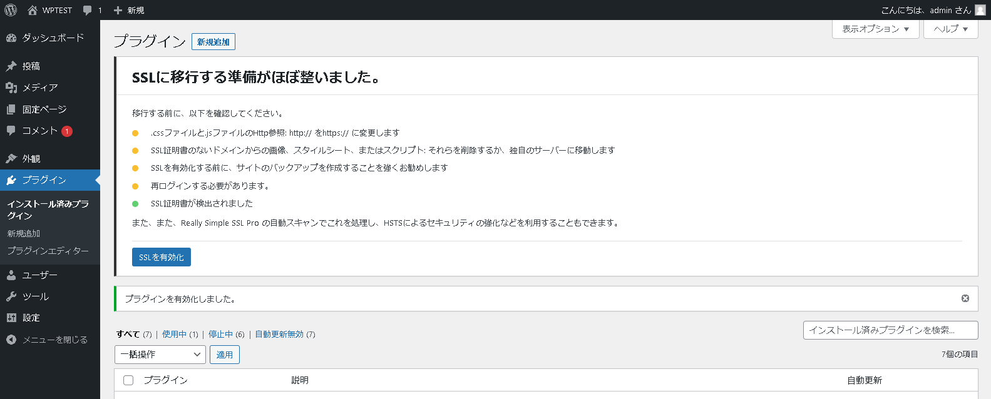Viewport: 991px width, 399px height.
Task: Click the plus New content icon
Action: tap(118, 10)
